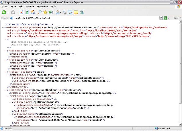Open the Arquivo menu
This screenshot has width=182, height=131.
pyautogui.click(x=5, y=6)
